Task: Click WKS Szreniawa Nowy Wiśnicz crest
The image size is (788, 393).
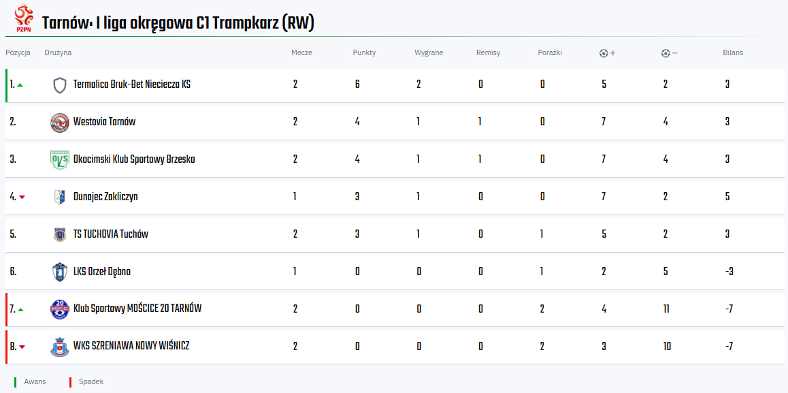Action: tap(60, 347)
